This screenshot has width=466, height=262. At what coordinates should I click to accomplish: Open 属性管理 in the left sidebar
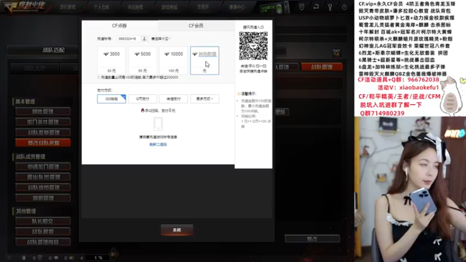click(43, 112)
